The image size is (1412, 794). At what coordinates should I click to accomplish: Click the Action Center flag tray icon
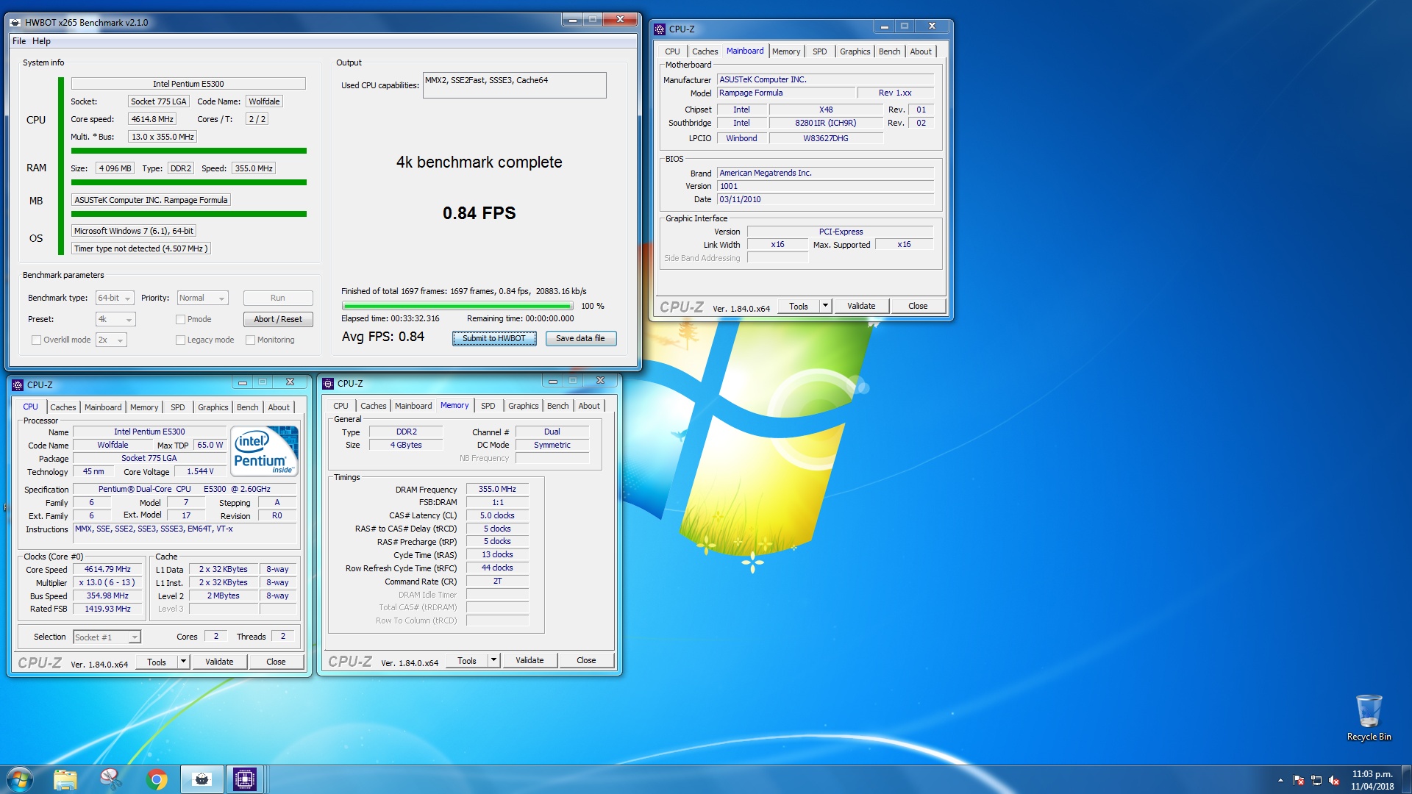[1299, 780]
